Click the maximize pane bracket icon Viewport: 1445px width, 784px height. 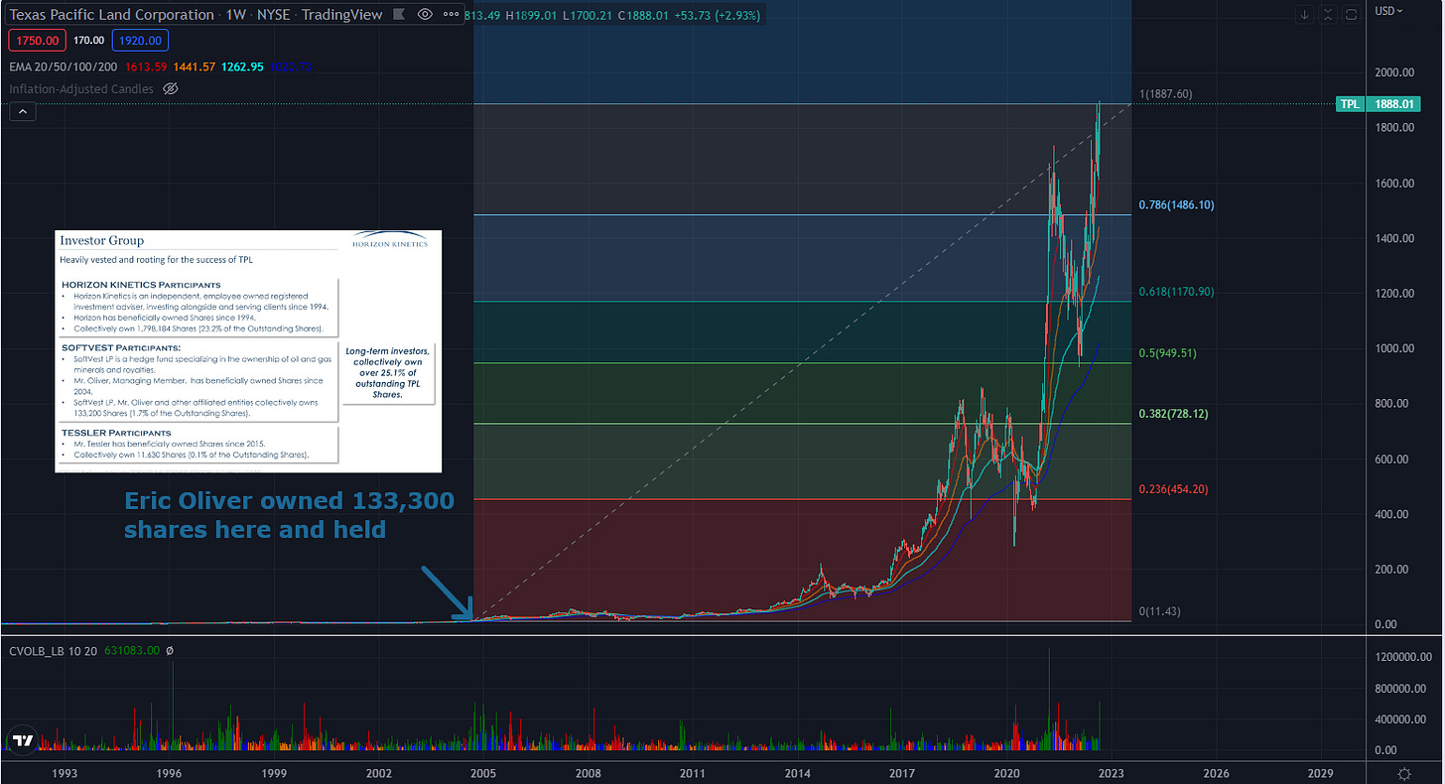(x=1350, y=14)
